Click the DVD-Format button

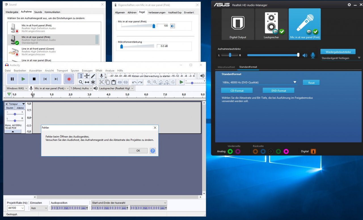[278, 91]
